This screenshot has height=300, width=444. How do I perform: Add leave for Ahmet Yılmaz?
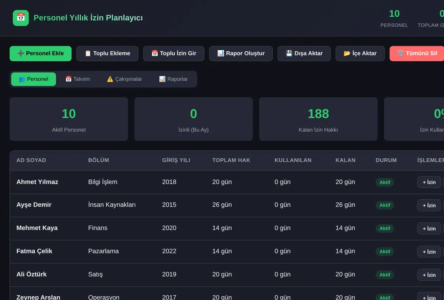(x=429, y=182)
